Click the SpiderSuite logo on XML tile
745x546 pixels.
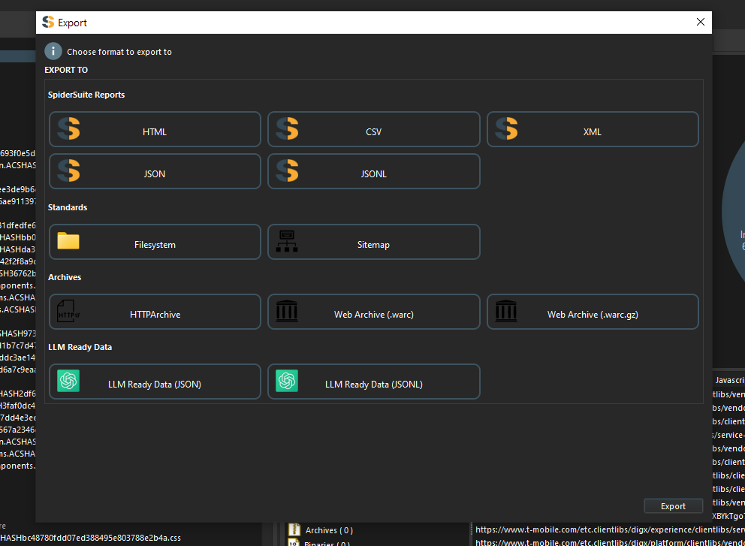tap(506, 128)
